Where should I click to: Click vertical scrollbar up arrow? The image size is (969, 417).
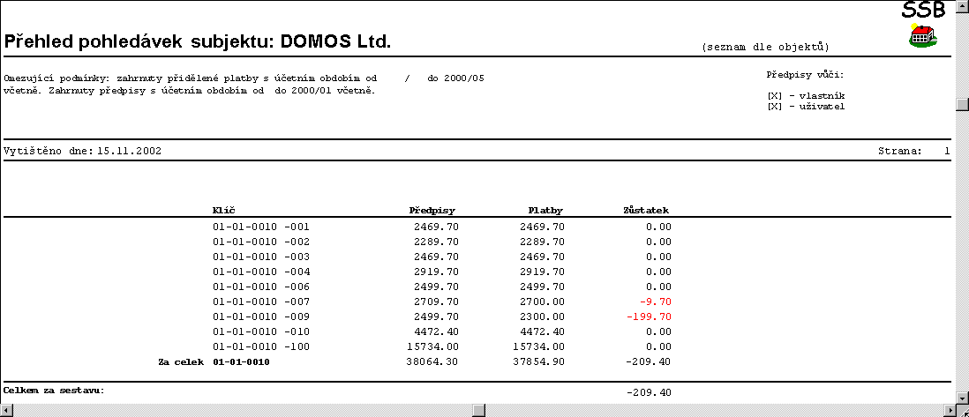962,7
